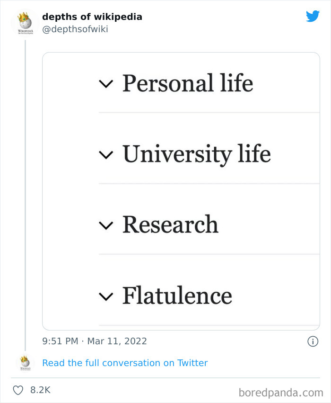Open the 9:51 PM Mar 11, 2022 timestamp
331x403 pixels.
[x=95, y=341]
